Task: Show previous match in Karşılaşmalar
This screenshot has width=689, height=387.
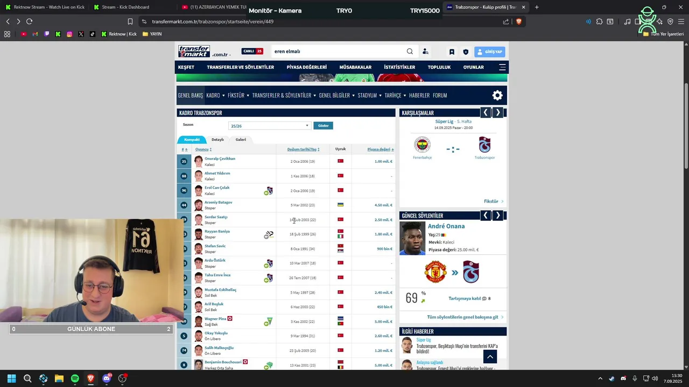Action: pos(486,112)
